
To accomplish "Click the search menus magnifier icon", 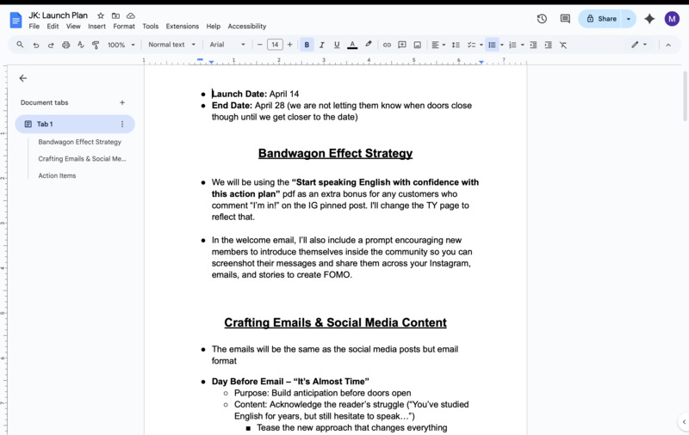I will [20, 45].
